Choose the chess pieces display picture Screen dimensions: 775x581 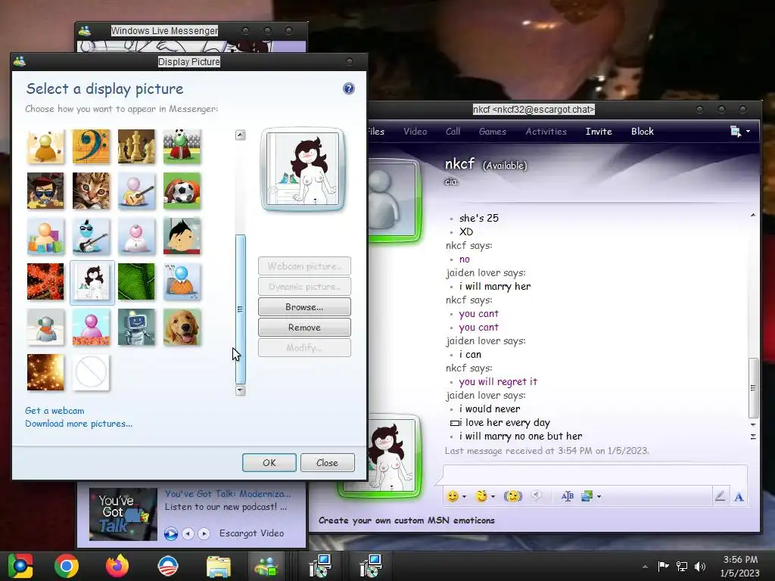coord(136,146)
